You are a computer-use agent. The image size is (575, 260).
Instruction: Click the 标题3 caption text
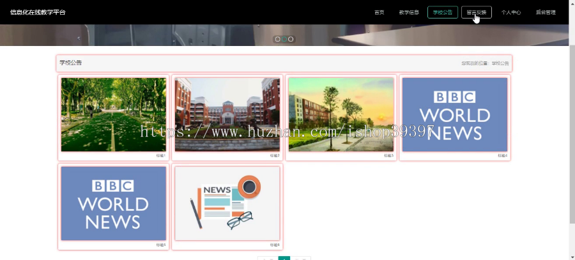pyautogui.click(x=388, y=155)
